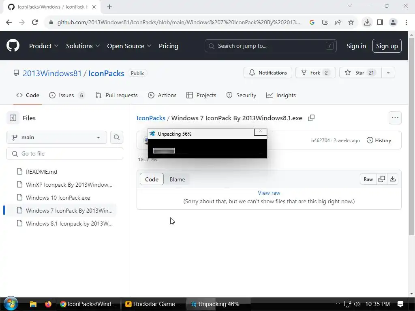Screen dimensions: 415x311
Task: Copy file path next to filename
Action: click(x=311, y=118)
